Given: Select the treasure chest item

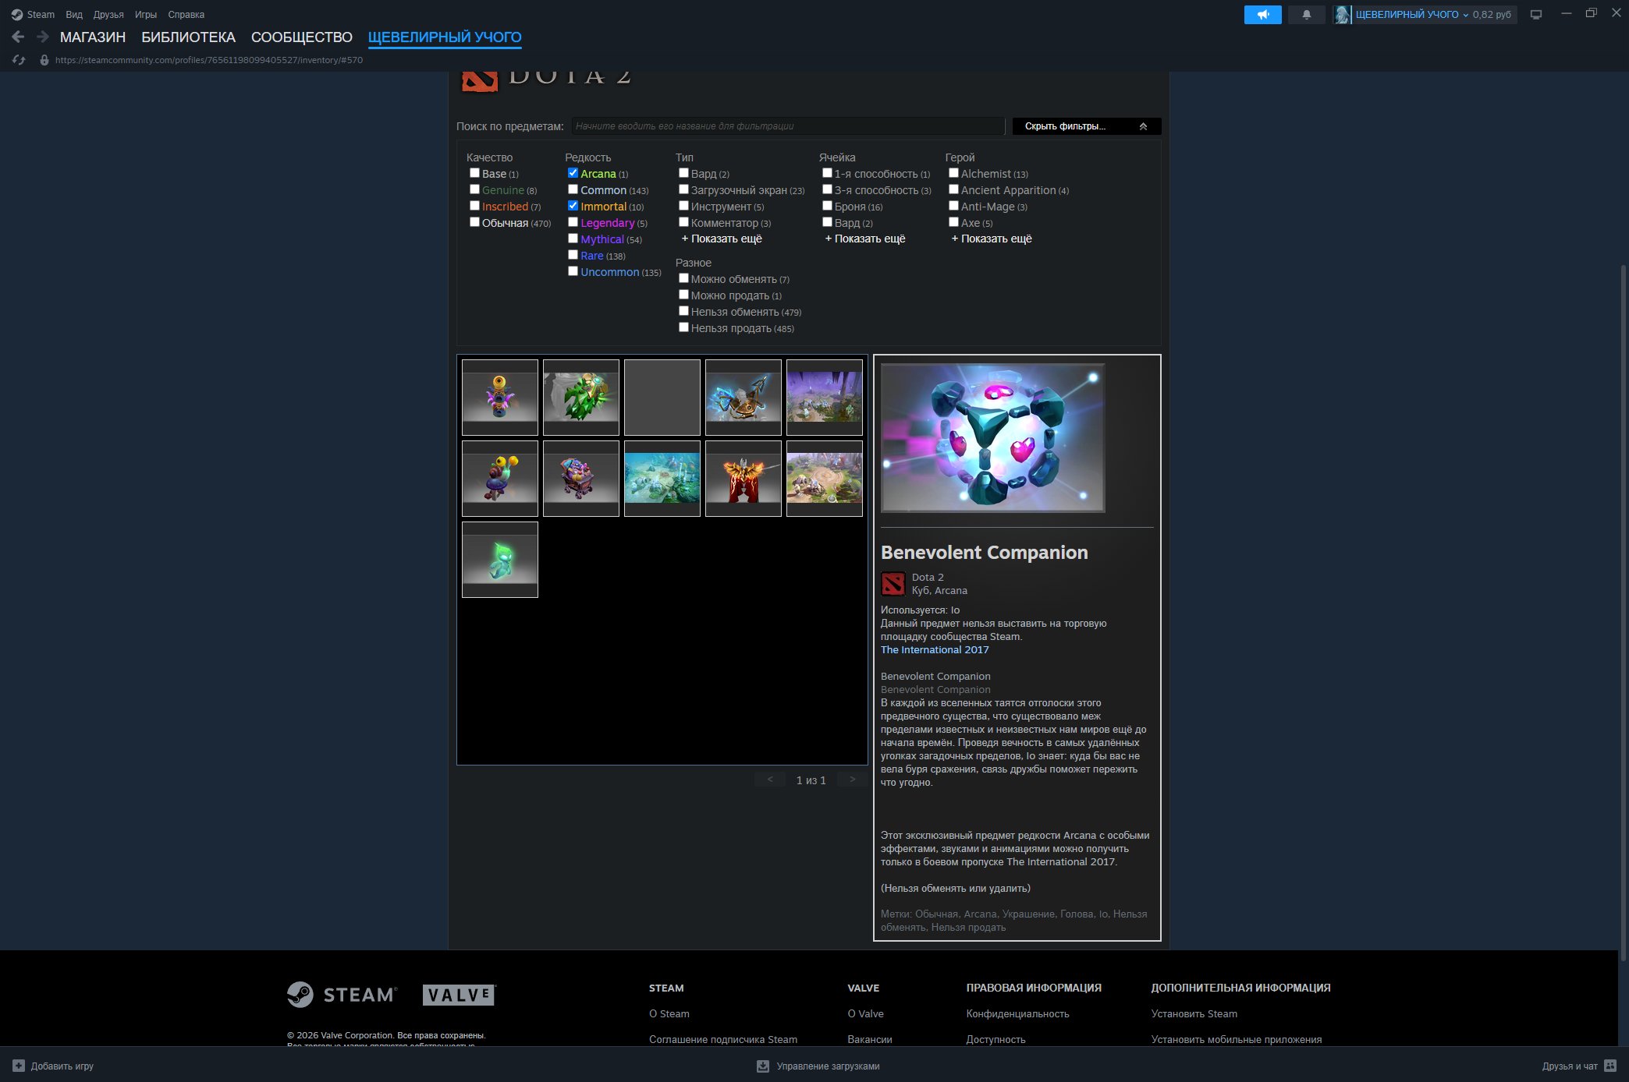Looking at the screenshot, I should pos(581,479).
